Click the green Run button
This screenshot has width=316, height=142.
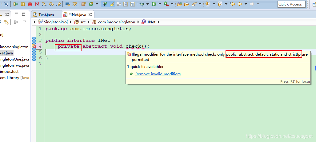tap(154, 4)
